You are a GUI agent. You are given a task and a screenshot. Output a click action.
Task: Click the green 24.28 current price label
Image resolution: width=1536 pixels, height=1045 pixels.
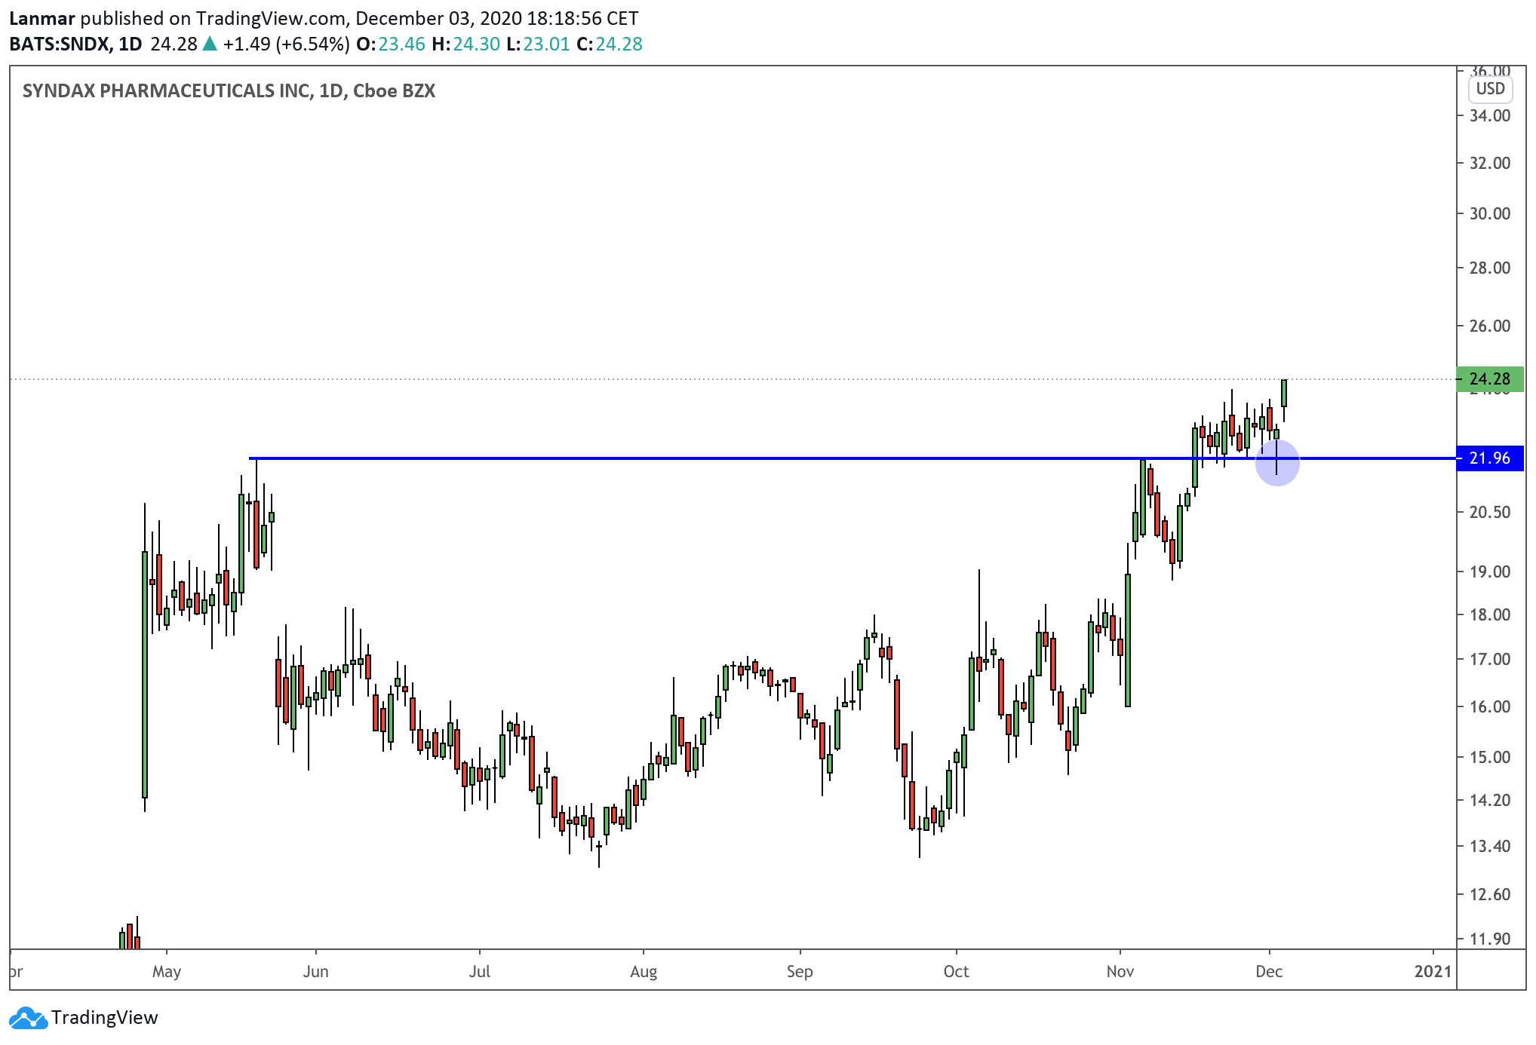pos(1489,378)
